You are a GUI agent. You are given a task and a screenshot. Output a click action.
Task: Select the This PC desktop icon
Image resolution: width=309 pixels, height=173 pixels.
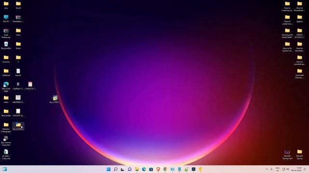pos(6,19)
